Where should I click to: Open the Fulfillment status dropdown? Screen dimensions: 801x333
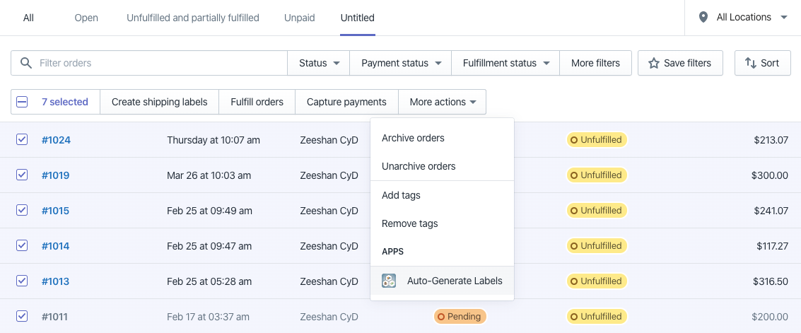[505, 63]
